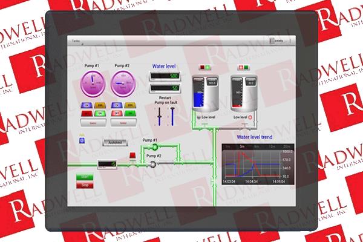363x242 pixels.
Task: Edit the water level value 50
Action: 165,88
